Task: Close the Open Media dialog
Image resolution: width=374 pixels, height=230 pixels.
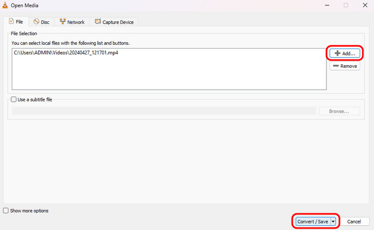Action: coord(365,5)
